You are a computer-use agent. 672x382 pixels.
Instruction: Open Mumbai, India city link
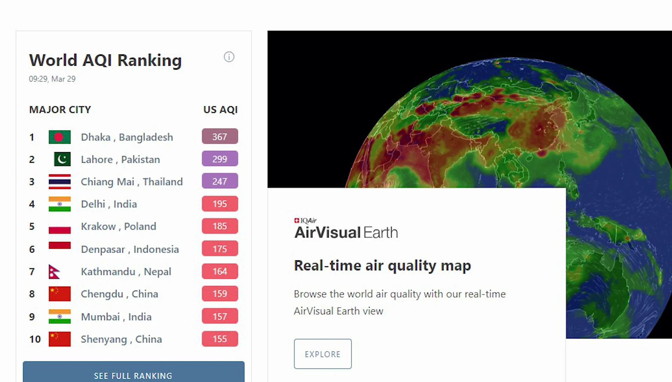116,317
